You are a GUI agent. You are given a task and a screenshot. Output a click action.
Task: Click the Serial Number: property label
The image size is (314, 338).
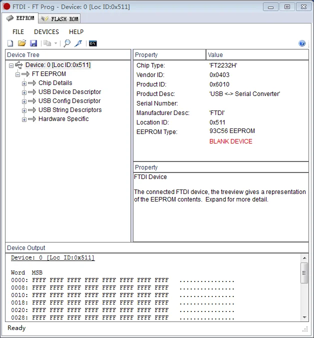[157, 103]
